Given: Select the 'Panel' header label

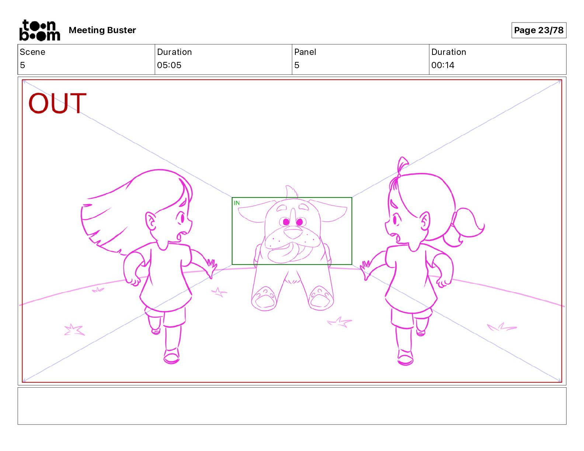Looking at the screenshot, I should click(x=305, y=52).
